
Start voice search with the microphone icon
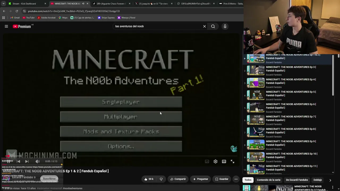225,26
